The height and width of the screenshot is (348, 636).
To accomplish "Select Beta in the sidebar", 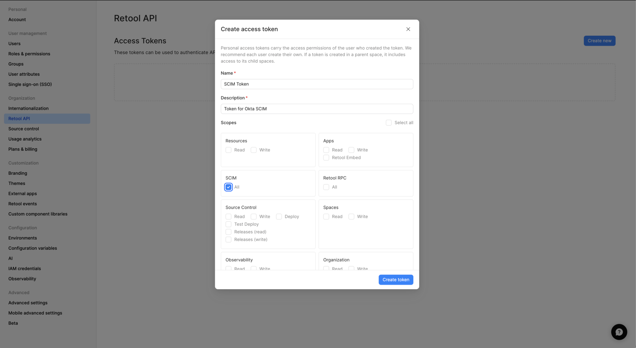I will (x=13, y=323).
